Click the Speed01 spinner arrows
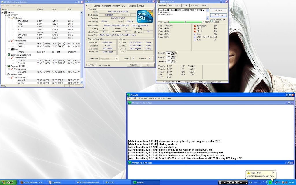The width and height of the screenshot is (296, 185). point(173,53)
